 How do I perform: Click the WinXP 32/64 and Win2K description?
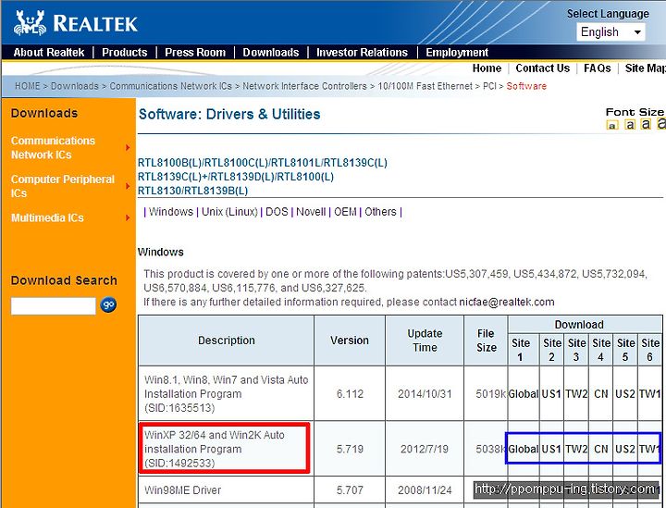(x=215, y=449)
